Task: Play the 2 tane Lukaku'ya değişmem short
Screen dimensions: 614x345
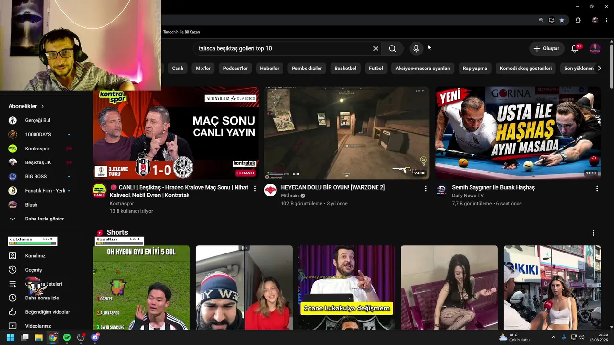Action: click(x=347, y=287)
